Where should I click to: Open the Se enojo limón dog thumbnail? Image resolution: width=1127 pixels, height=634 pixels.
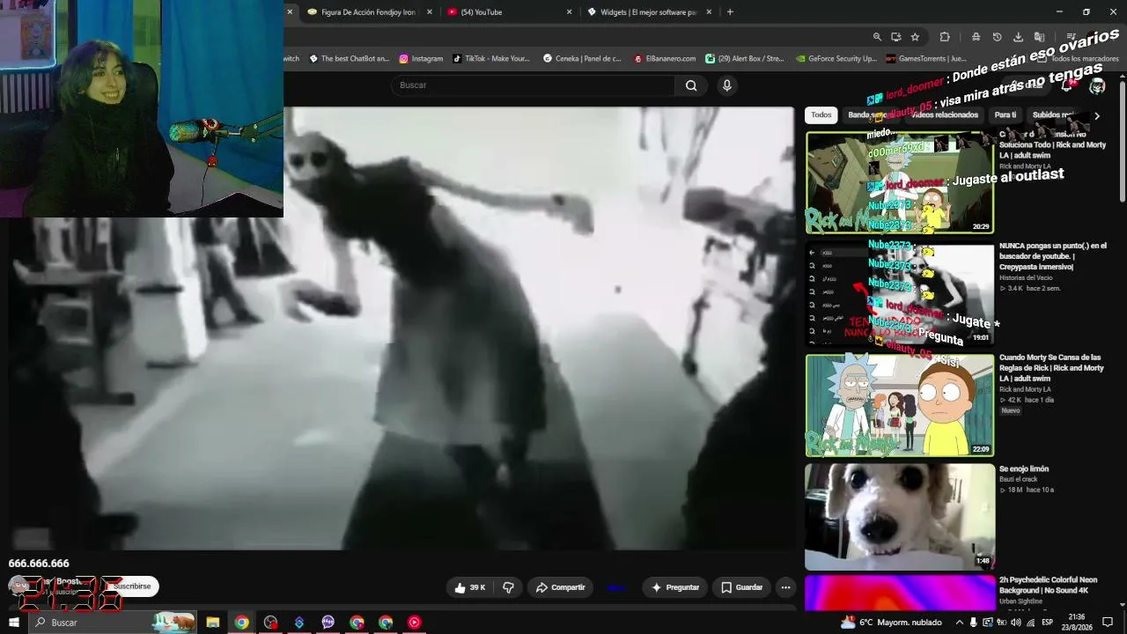(x=900, y=516)
